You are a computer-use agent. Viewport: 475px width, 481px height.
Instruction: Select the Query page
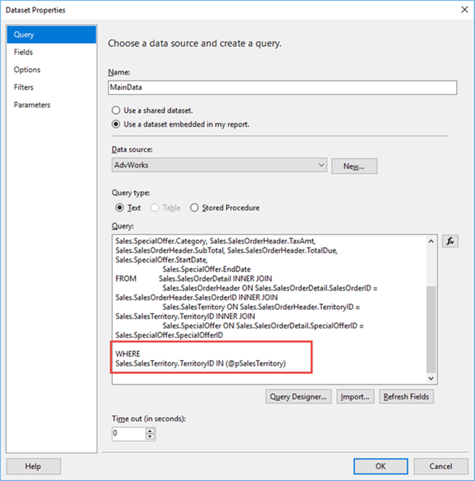[51, 35]
